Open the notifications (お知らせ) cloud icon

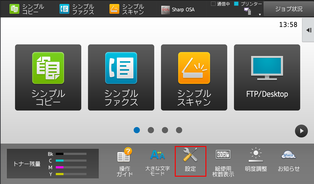289,161
